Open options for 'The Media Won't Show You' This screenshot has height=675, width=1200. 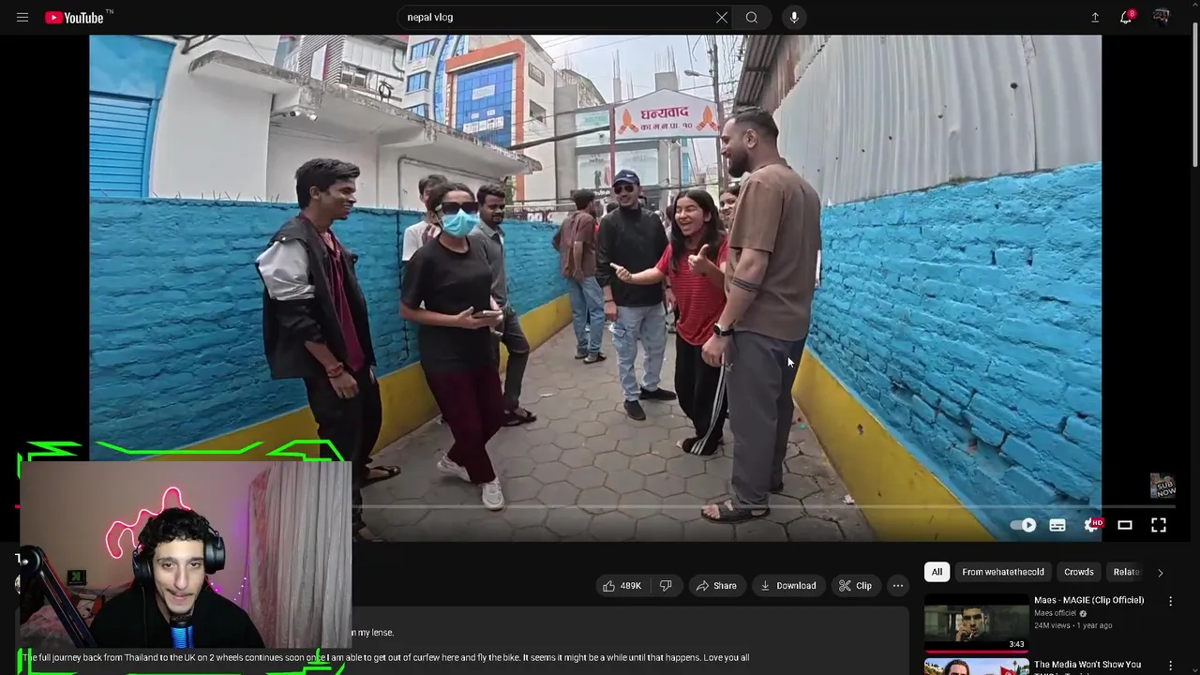pos(1170,666)
